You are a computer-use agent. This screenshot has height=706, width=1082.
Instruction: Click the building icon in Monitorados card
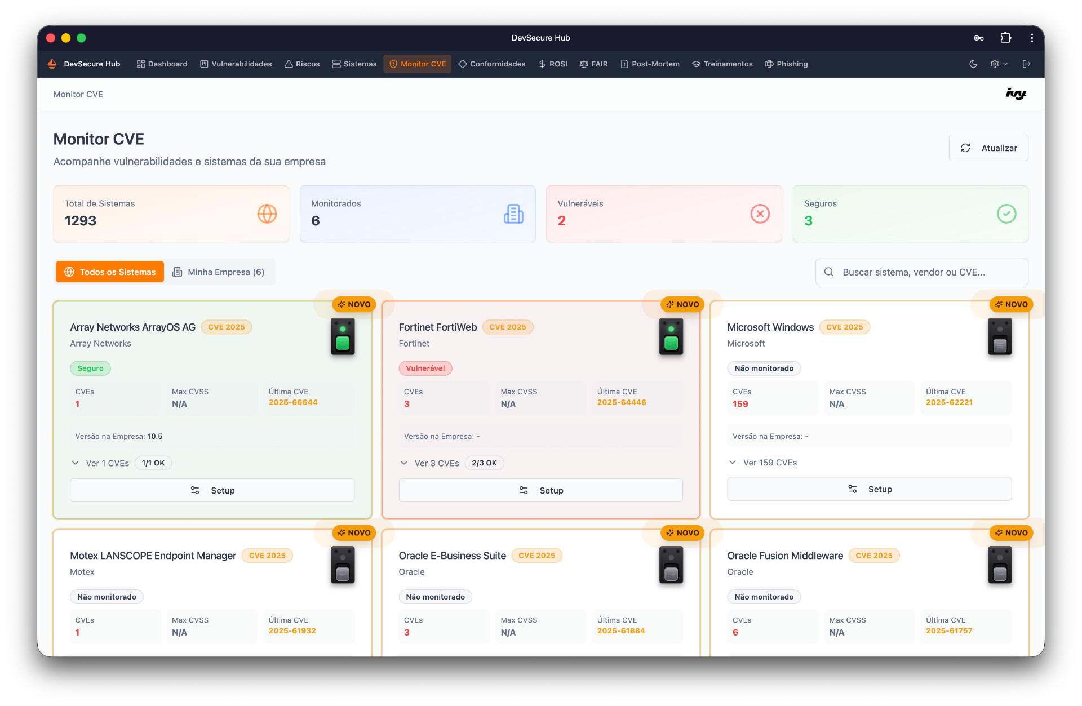tap(513, 214)
